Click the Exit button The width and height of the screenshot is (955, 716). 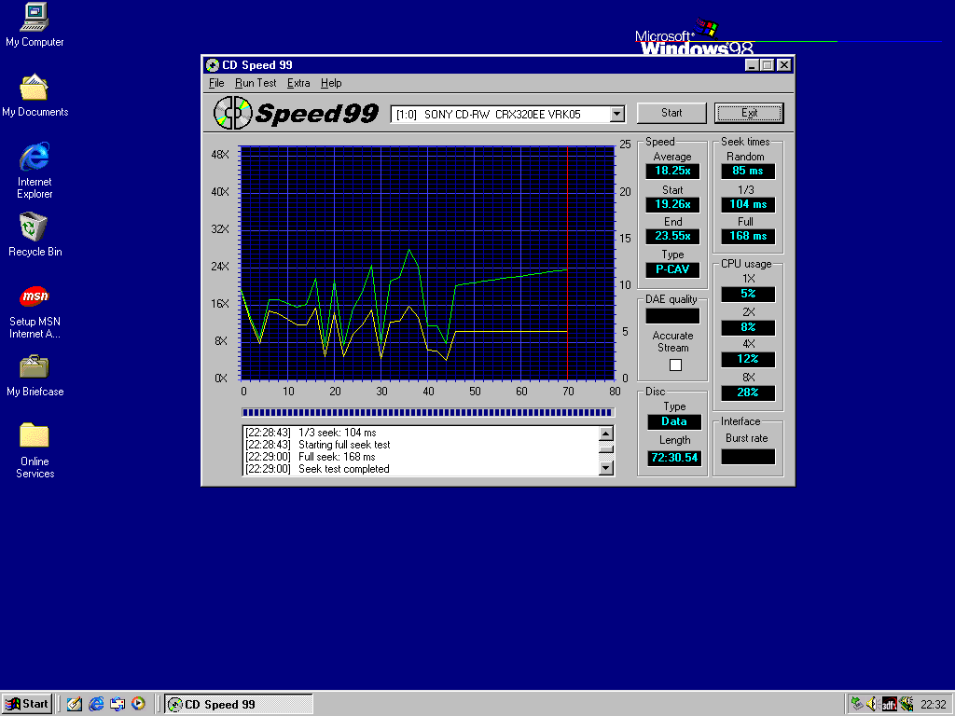pos(749,113)
